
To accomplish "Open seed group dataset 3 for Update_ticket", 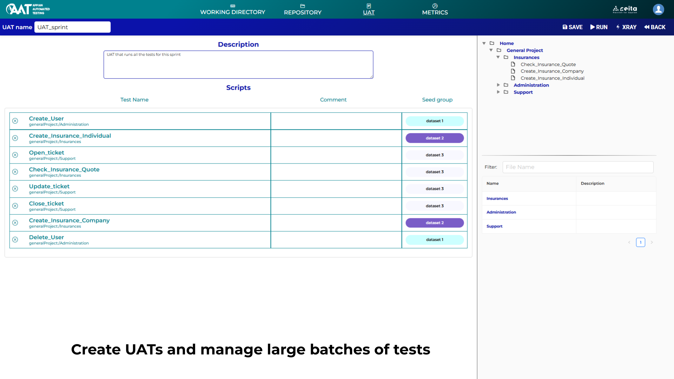I will pos(435,189).
